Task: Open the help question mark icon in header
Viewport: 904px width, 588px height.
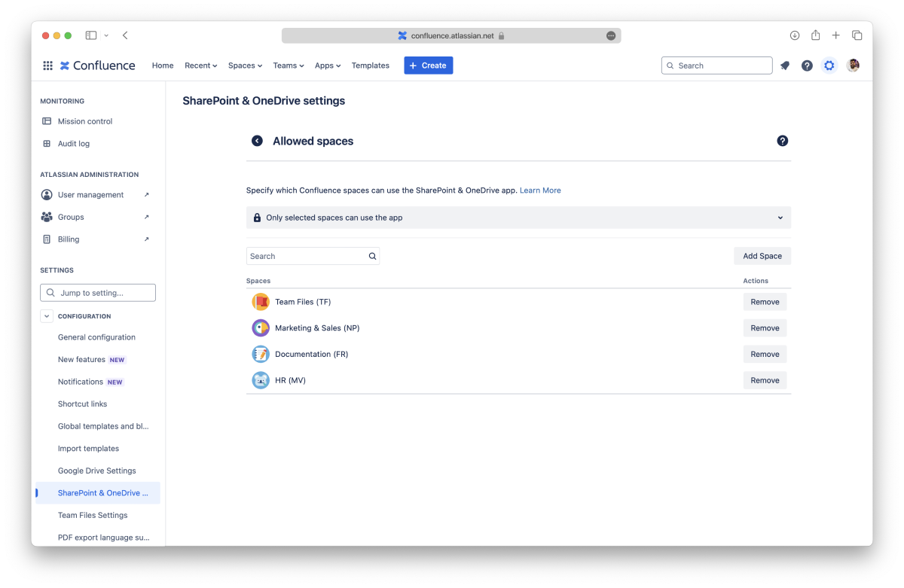Action: coord(807,66)
